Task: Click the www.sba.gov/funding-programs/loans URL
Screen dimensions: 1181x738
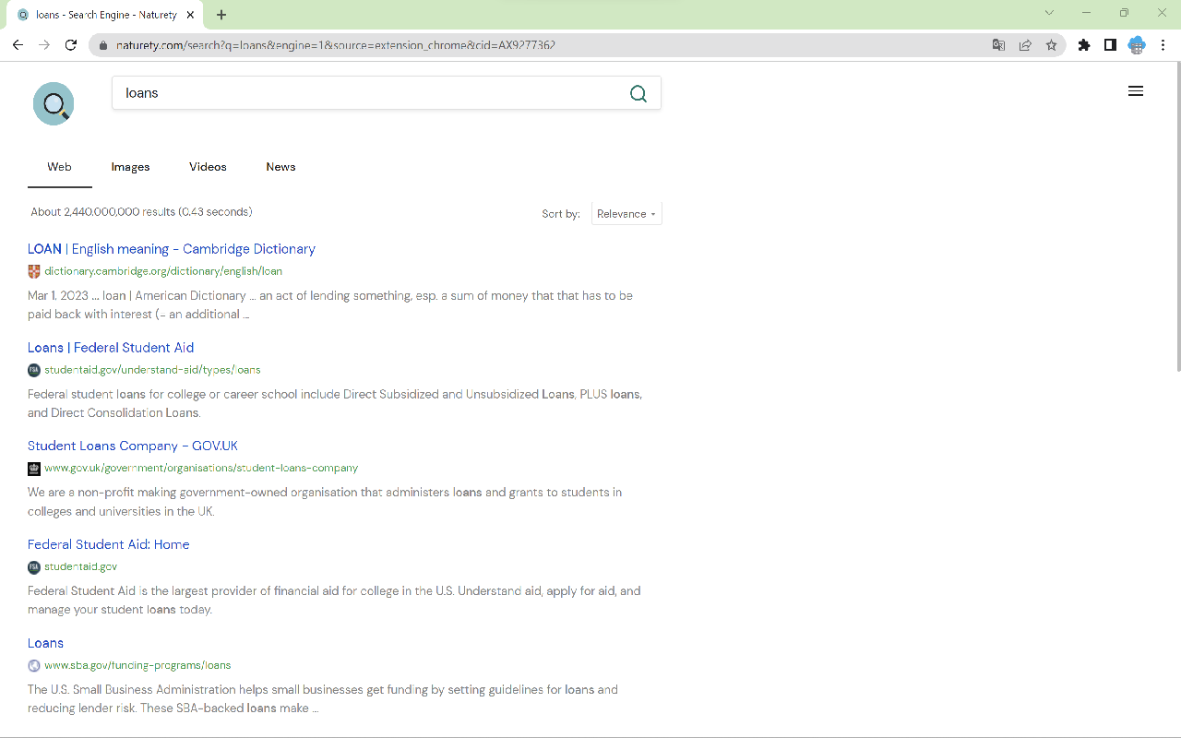Action: [137, 665]
